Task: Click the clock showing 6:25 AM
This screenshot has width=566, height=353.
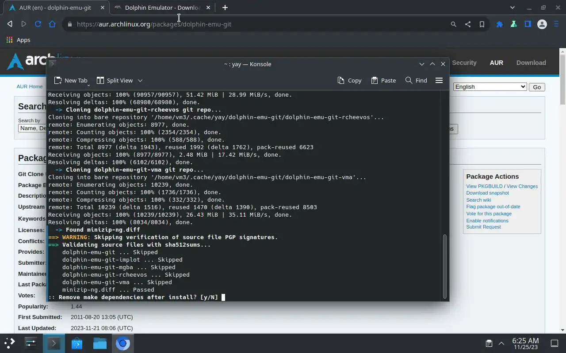Action: pyautogui.click(x=525, y=343)
